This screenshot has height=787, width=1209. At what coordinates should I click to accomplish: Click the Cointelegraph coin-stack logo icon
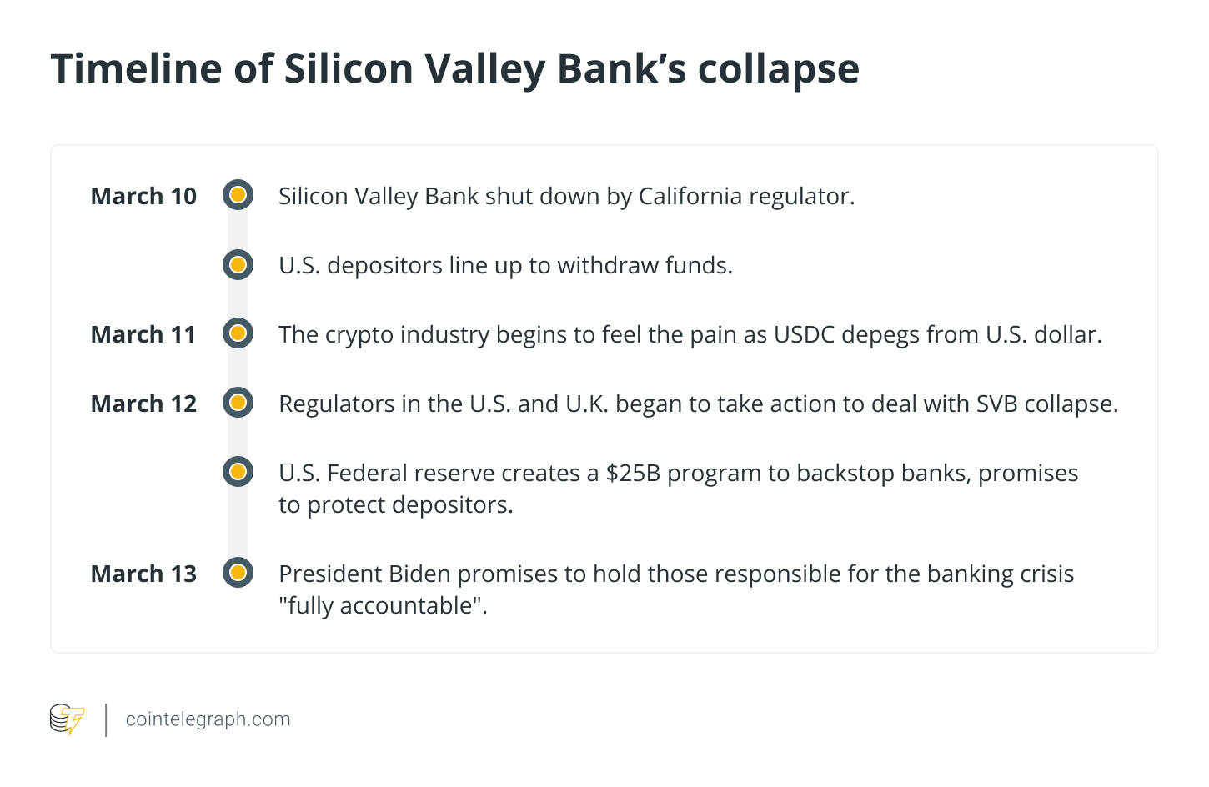(x=67, y=719)
